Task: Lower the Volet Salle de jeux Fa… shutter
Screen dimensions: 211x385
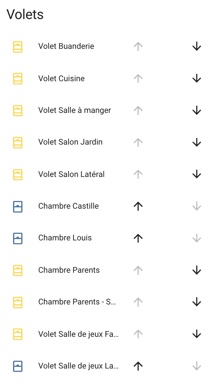Action: click(197, 334)
